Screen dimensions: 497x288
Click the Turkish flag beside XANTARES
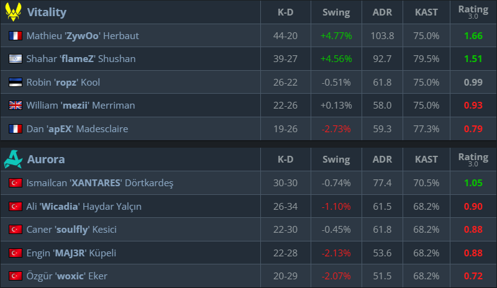[16, 183]
